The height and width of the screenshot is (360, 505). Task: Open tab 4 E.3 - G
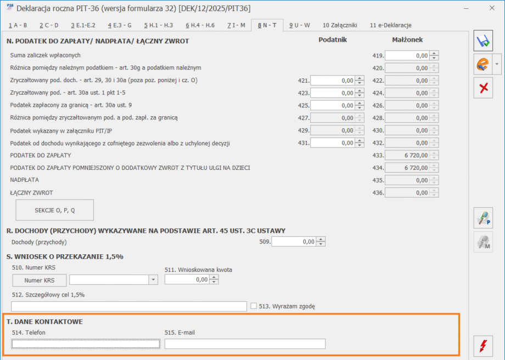coord(120,25)
